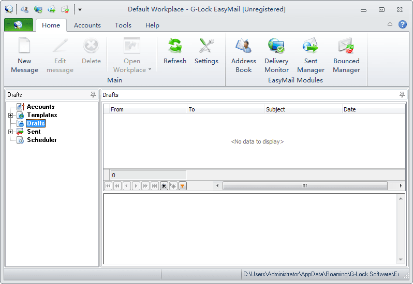Select Templates in the folder tree
Viewport: 413px width, 284px height.
pyautogui.click(x=42, y=115)
